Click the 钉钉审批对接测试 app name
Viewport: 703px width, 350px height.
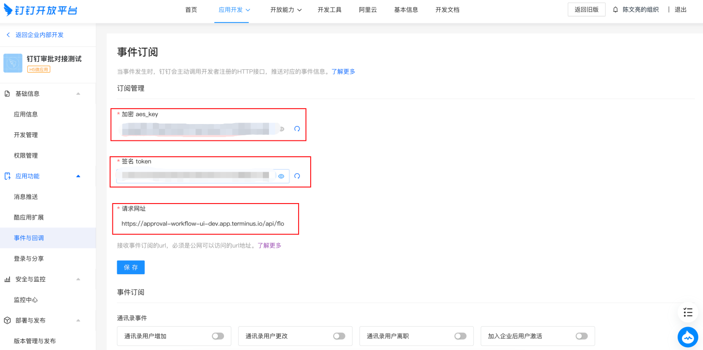point(54,59)
